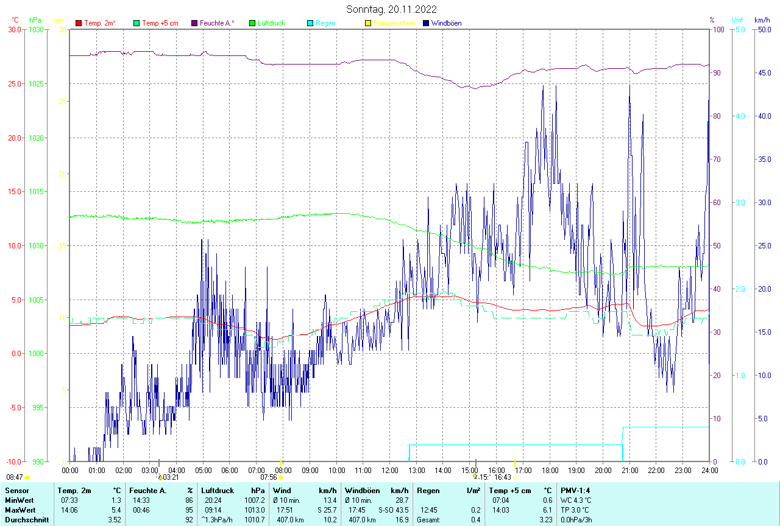Click the minimum temperature time 07:33
780x526 pixels.
pos(69,500)
